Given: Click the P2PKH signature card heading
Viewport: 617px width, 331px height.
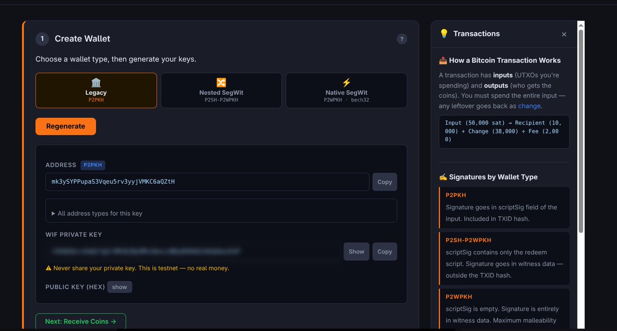Looking at the screenshot, I should (456, 195).
